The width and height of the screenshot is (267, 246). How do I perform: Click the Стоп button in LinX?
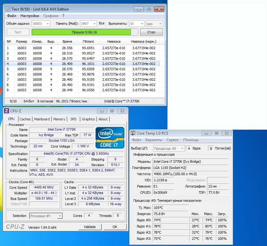[x=151, y=32]
